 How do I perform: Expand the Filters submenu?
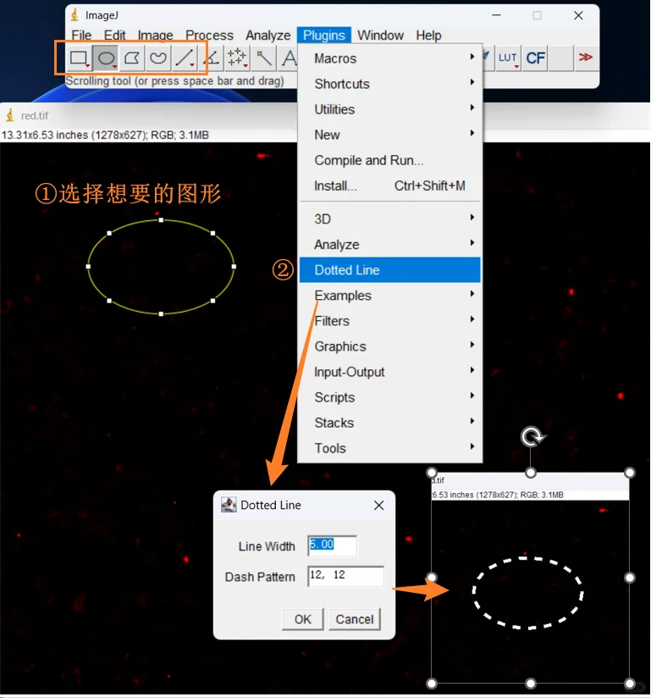pos(389,320)
